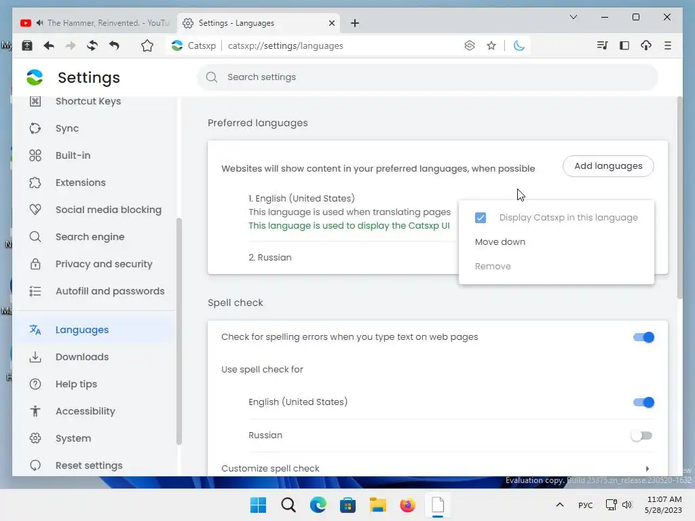Screen dimensions: 695x521
Task: Click the back navigation arrow
Action: [x=49, y=45]
